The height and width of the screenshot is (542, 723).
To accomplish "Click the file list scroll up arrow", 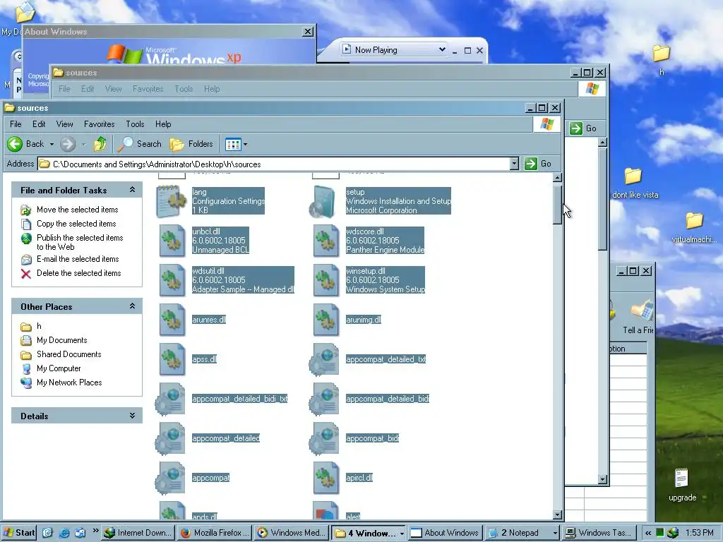I will [x=557, y=177].
